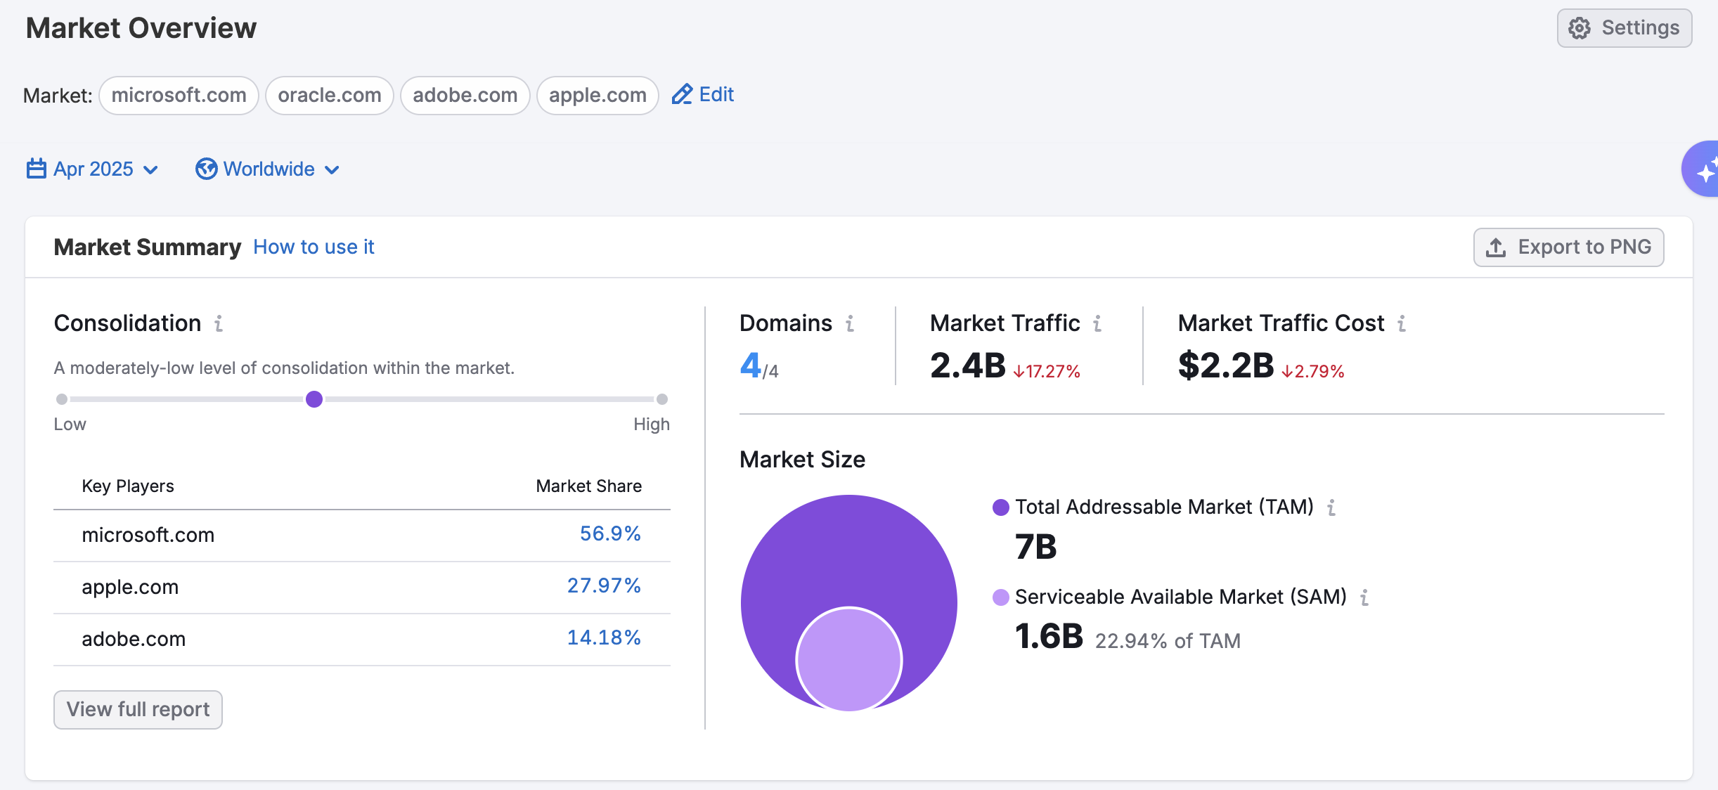Click the light purple SAM circle
The height and width of the screenshot is (790, 1718).
(849, 661)
